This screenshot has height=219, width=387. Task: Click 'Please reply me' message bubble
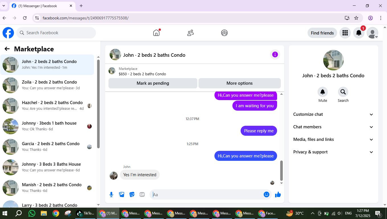[x=259, y=131]
